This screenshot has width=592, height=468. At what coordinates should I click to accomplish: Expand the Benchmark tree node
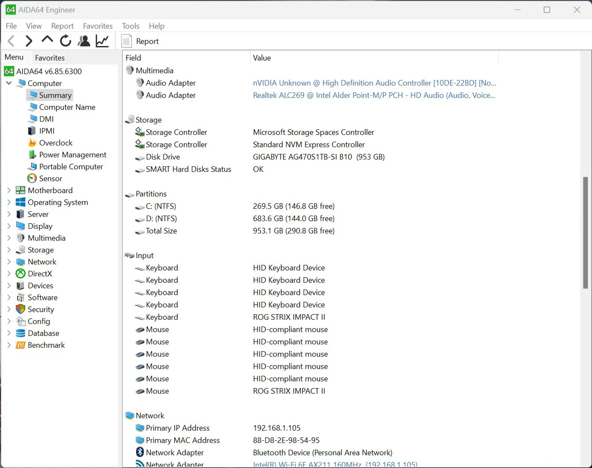9,345
